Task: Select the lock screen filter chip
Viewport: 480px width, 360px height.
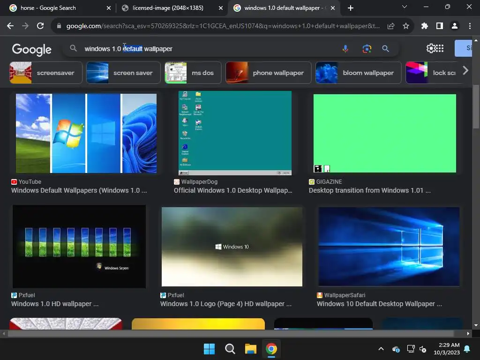Action: (432, 73)
